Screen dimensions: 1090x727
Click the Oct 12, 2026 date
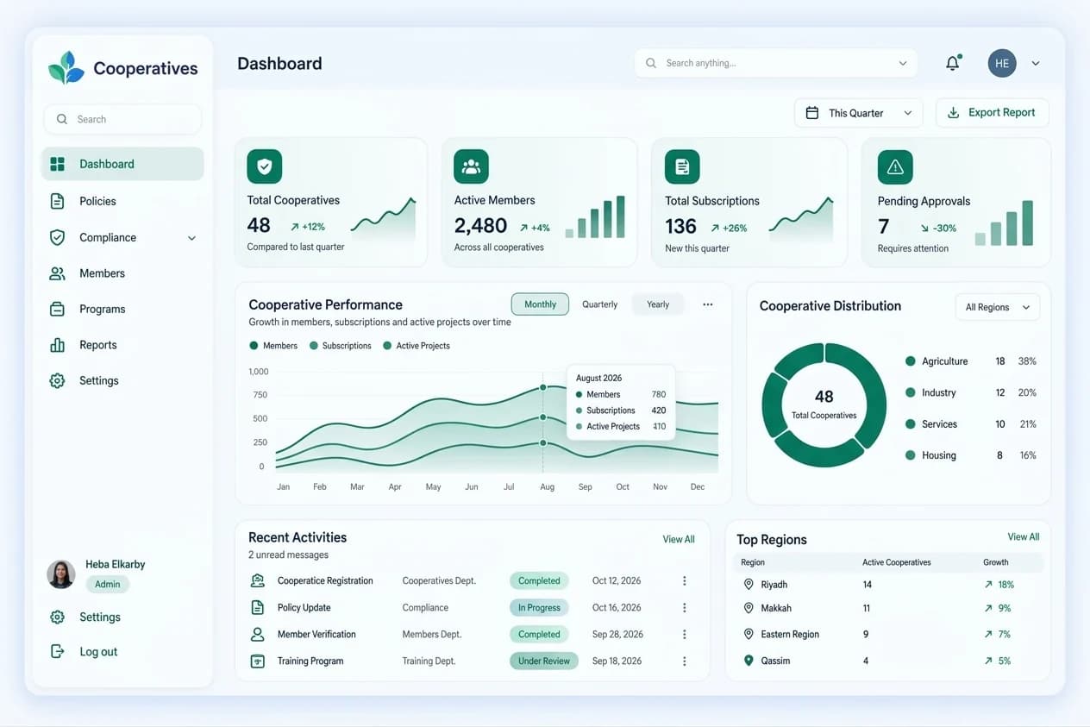point(617,580)
